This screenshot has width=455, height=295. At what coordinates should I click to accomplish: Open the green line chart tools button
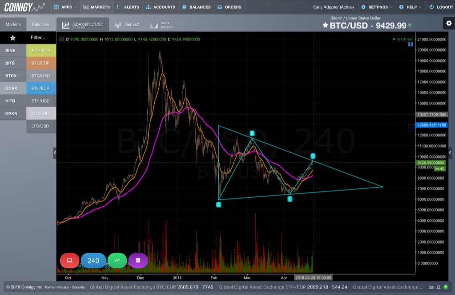click(117, 260)
